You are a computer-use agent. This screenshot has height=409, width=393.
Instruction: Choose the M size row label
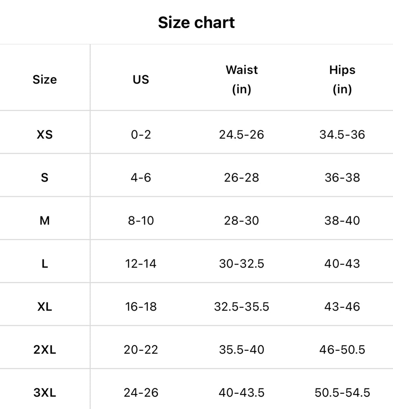(45, 220)
